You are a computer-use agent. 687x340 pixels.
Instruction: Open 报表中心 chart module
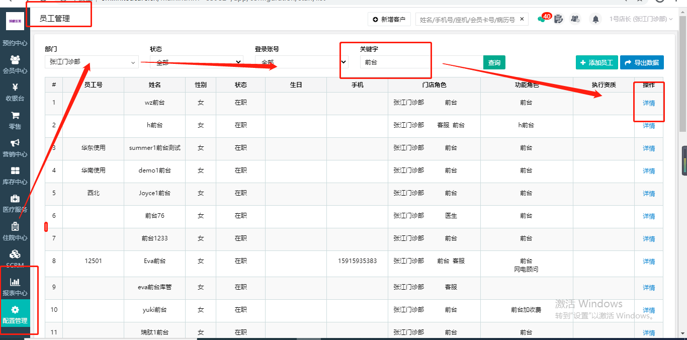pyautogui.click(x=15, y=287)
